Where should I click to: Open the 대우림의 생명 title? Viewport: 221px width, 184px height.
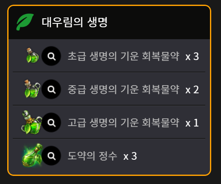pos(74,22)
